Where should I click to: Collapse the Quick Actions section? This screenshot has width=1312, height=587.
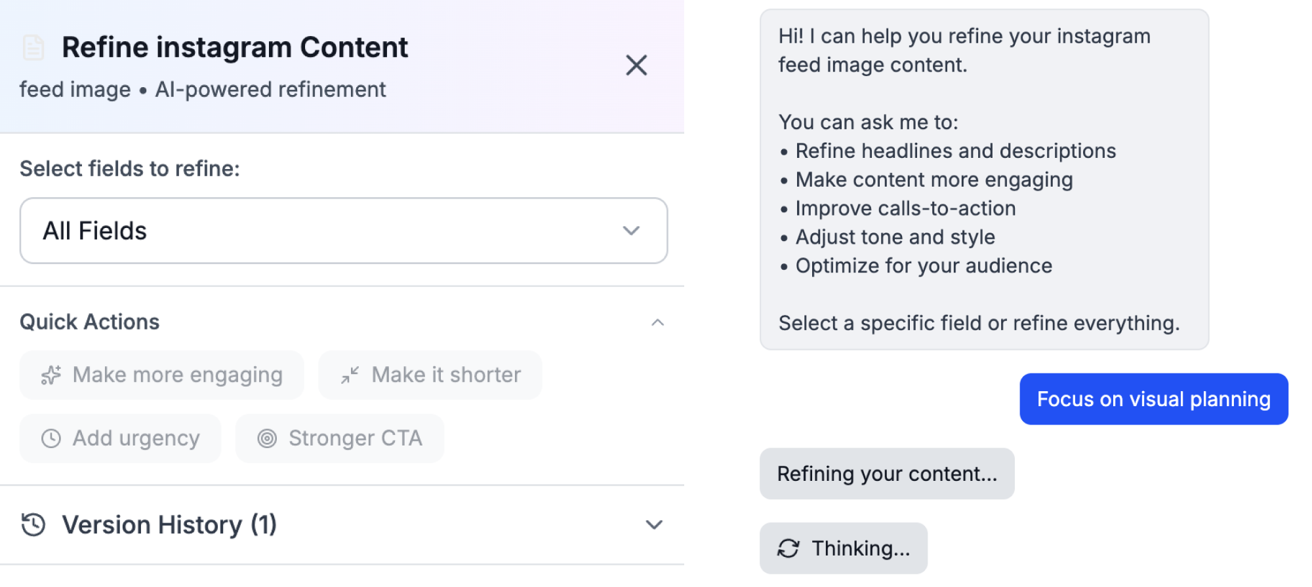[657, 322]
